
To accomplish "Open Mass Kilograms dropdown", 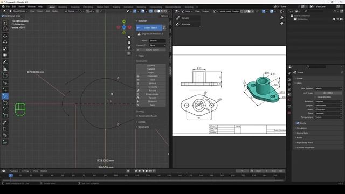I will 328,109.
